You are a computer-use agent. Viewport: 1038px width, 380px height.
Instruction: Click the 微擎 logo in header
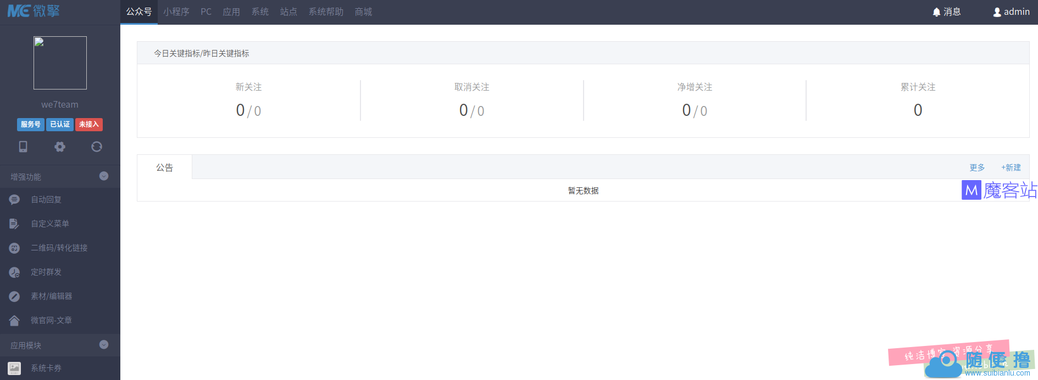(34, 11)
